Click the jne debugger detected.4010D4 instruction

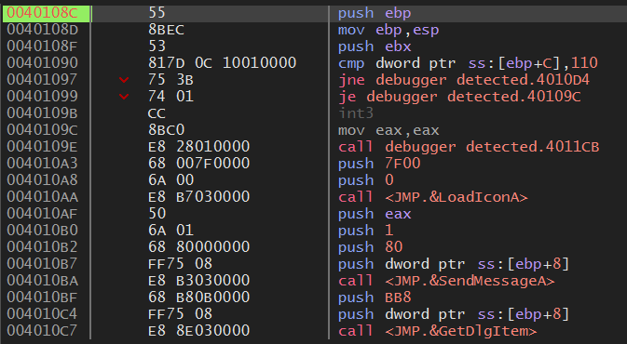pyautogui.click(x=463, y=80)
